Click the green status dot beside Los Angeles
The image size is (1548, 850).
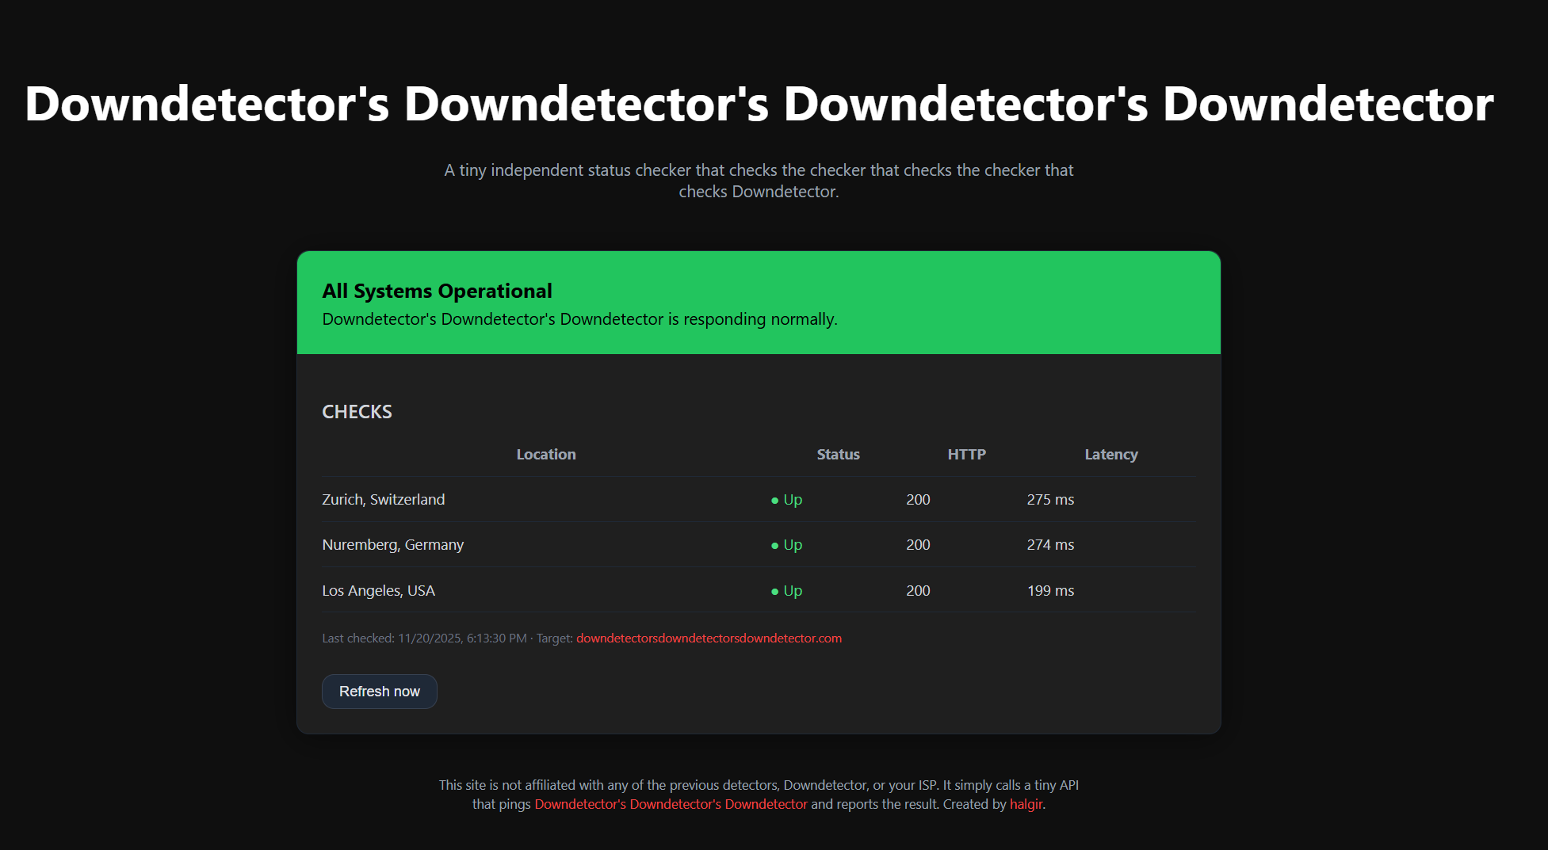(x=774, y=590)
